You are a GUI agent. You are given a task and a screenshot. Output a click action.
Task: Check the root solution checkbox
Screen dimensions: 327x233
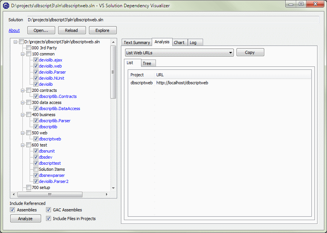pyautogui.click(x=21, y=42)
